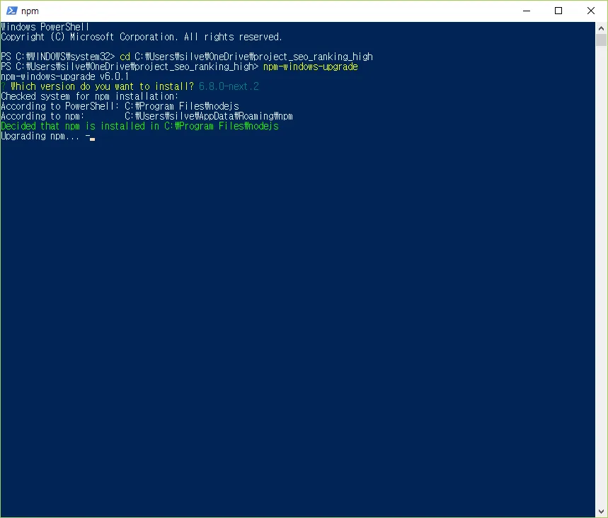Click the "According to npm" Roaming path
608x518 pixels.
click(208, 116)
